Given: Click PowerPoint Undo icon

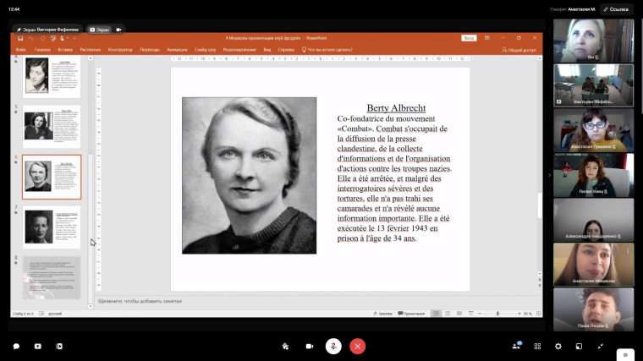Looking at the screenshot, I should tap(30, 38).
